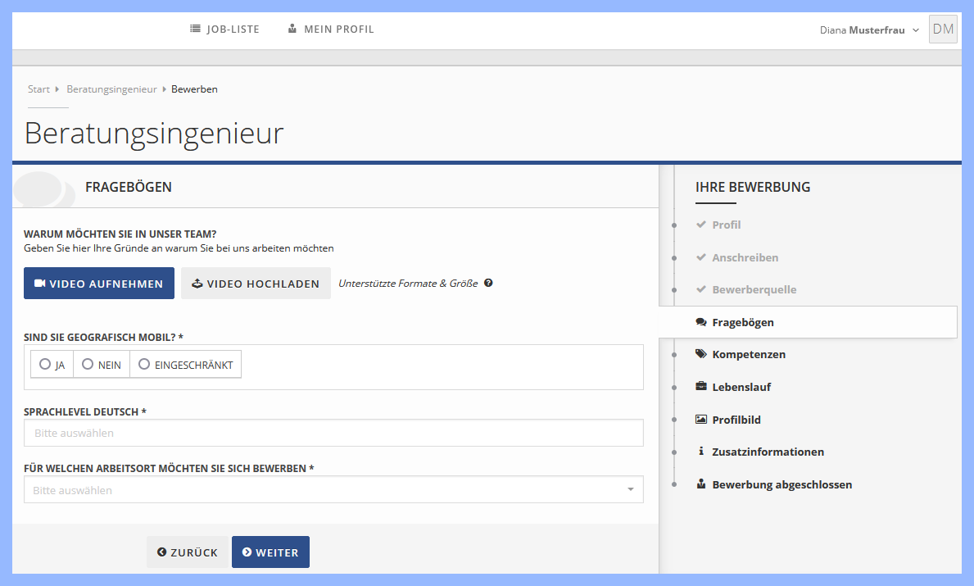Click the Profilbild picture icon
This screenshot has width=974, height=586.
coord(700,420)
